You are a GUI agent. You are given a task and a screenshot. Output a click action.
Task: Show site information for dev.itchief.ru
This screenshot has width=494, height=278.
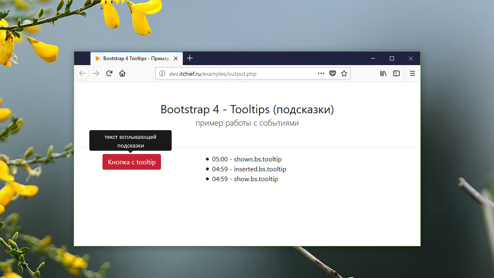tap(162, 74)
